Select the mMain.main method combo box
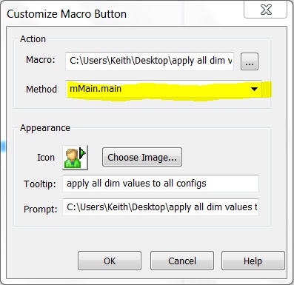The width and height of the screenshot is (294, 285). (164, 89)
